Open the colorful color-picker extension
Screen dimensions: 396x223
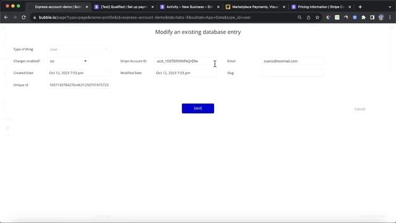point(329,17)
